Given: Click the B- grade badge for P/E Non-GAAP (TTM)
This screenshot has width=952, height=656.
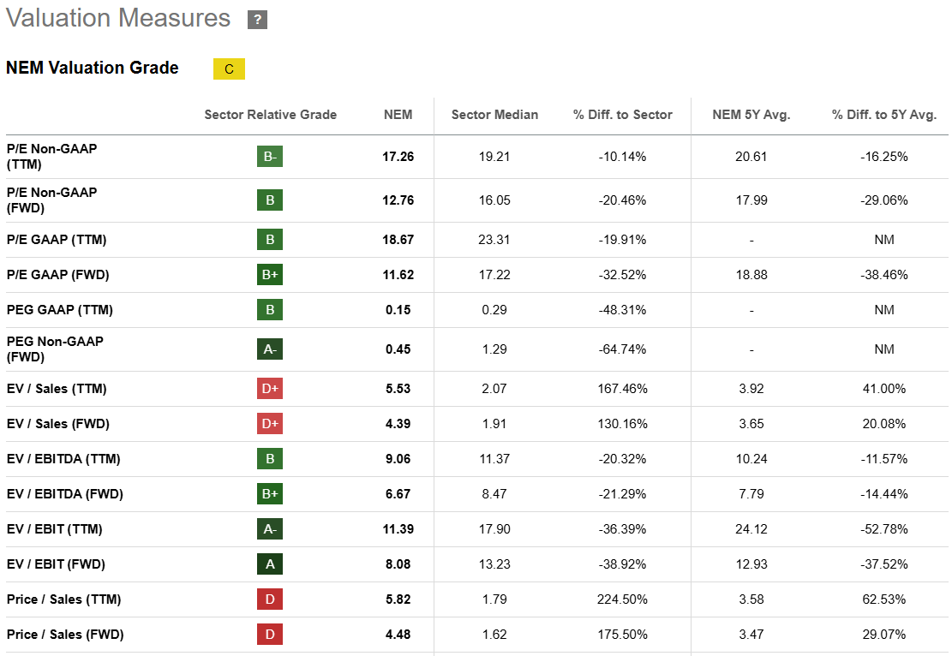Looking at the screenshot, I should (270, 157).
